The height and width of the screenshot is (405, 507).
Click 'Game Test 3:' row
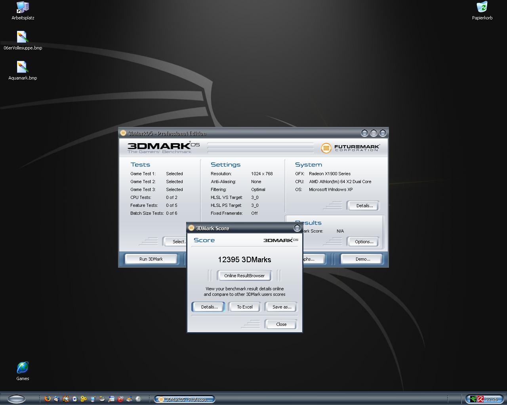point(156,189)
